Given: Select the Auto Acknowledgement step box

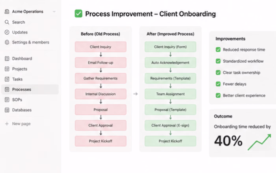Looking at the screenshot, I should [x=170, y=63].
